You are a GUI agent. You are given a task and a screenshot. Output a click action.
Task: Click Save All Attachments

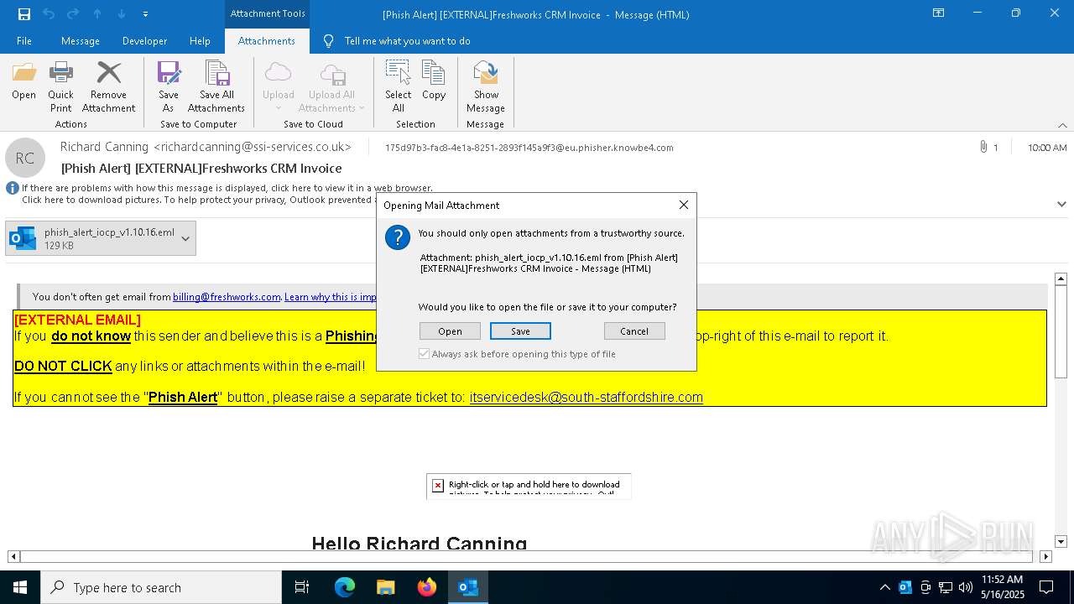[216, 86]
